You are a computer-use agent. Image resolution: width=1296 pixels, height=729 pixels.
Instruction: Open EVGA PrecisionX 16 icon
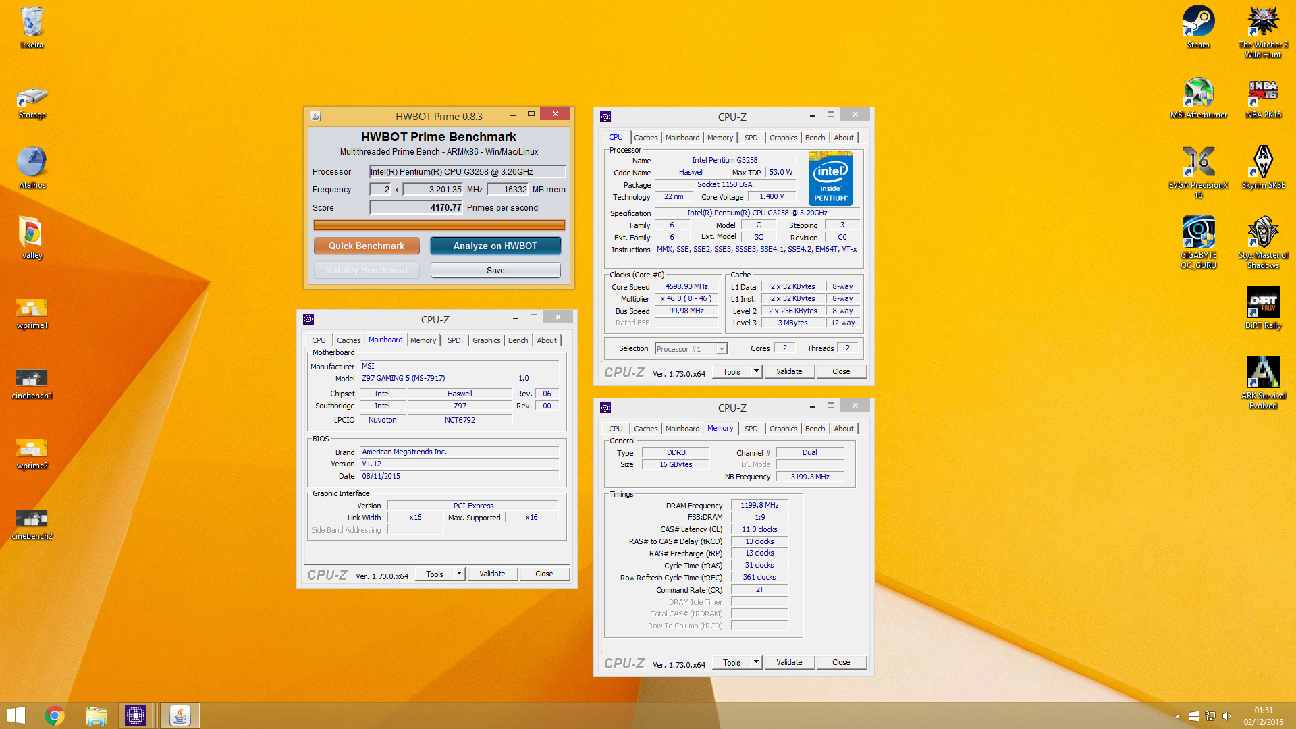pyautogui.click(x=1198, y=172)
